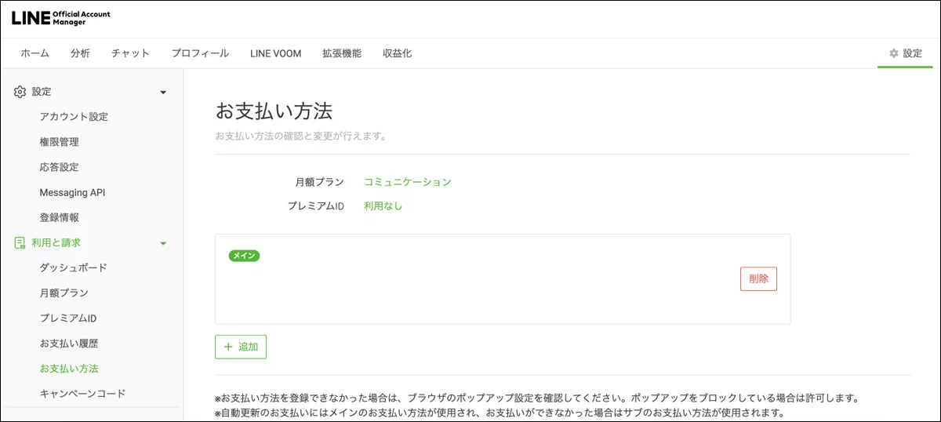Switch to the 分析 tab
This screenshot has height=422, width=941.
[x=80, y=53]
